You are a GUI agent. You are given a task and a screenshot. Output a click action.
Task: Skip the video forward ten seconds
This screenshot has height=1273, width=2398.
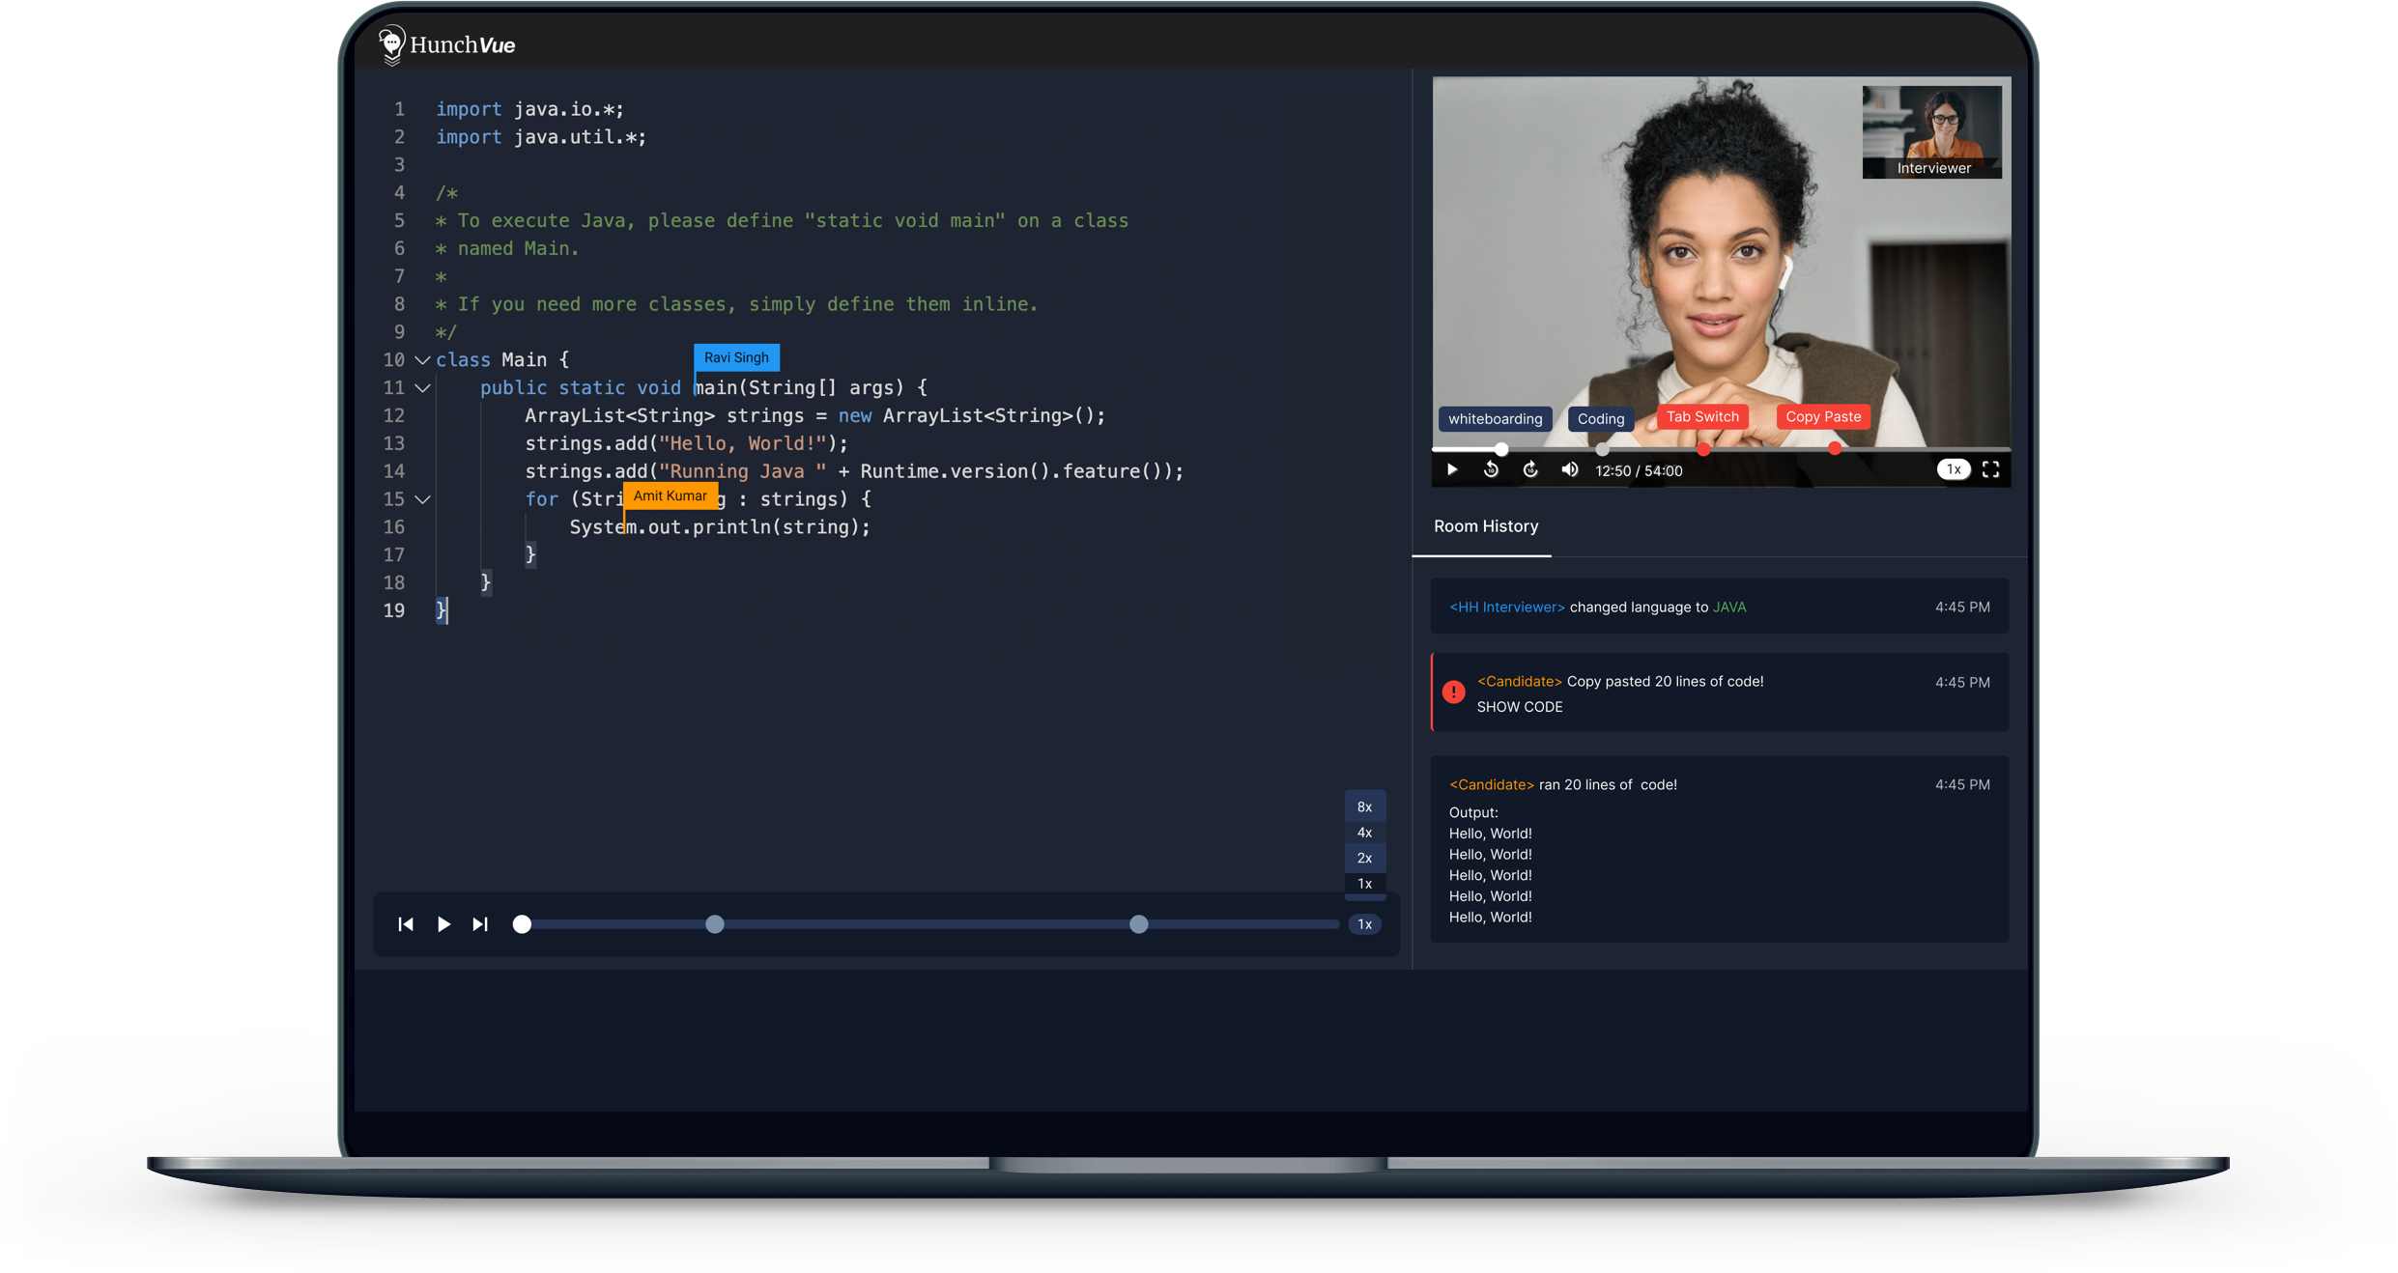tap(1530, 470)
